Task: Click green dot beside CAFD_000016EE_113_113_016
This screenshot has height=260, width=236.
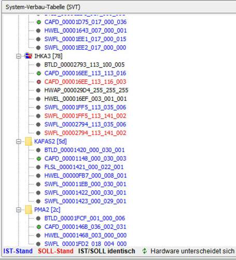Action: [39, 73]
